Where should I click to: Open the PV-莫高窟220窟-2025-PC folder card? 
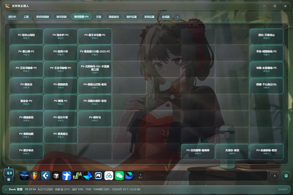tap(95, 53)
